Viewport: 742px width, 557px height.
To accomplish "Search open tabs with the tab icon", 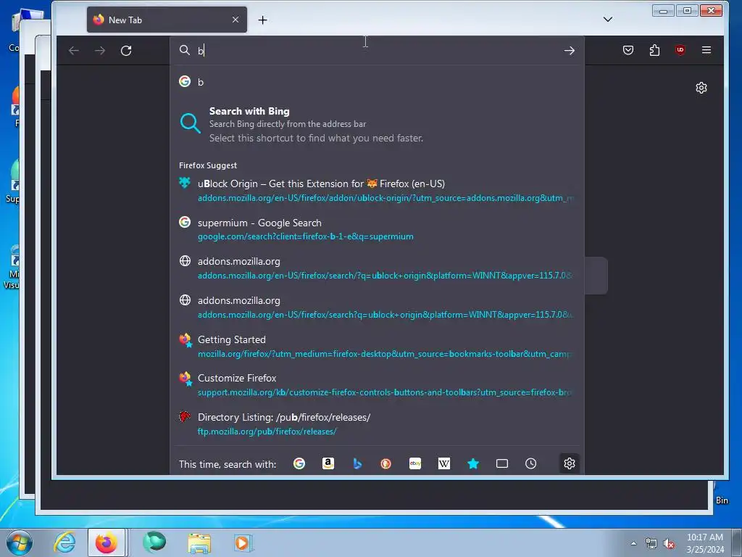I will [x=502, y=463].
